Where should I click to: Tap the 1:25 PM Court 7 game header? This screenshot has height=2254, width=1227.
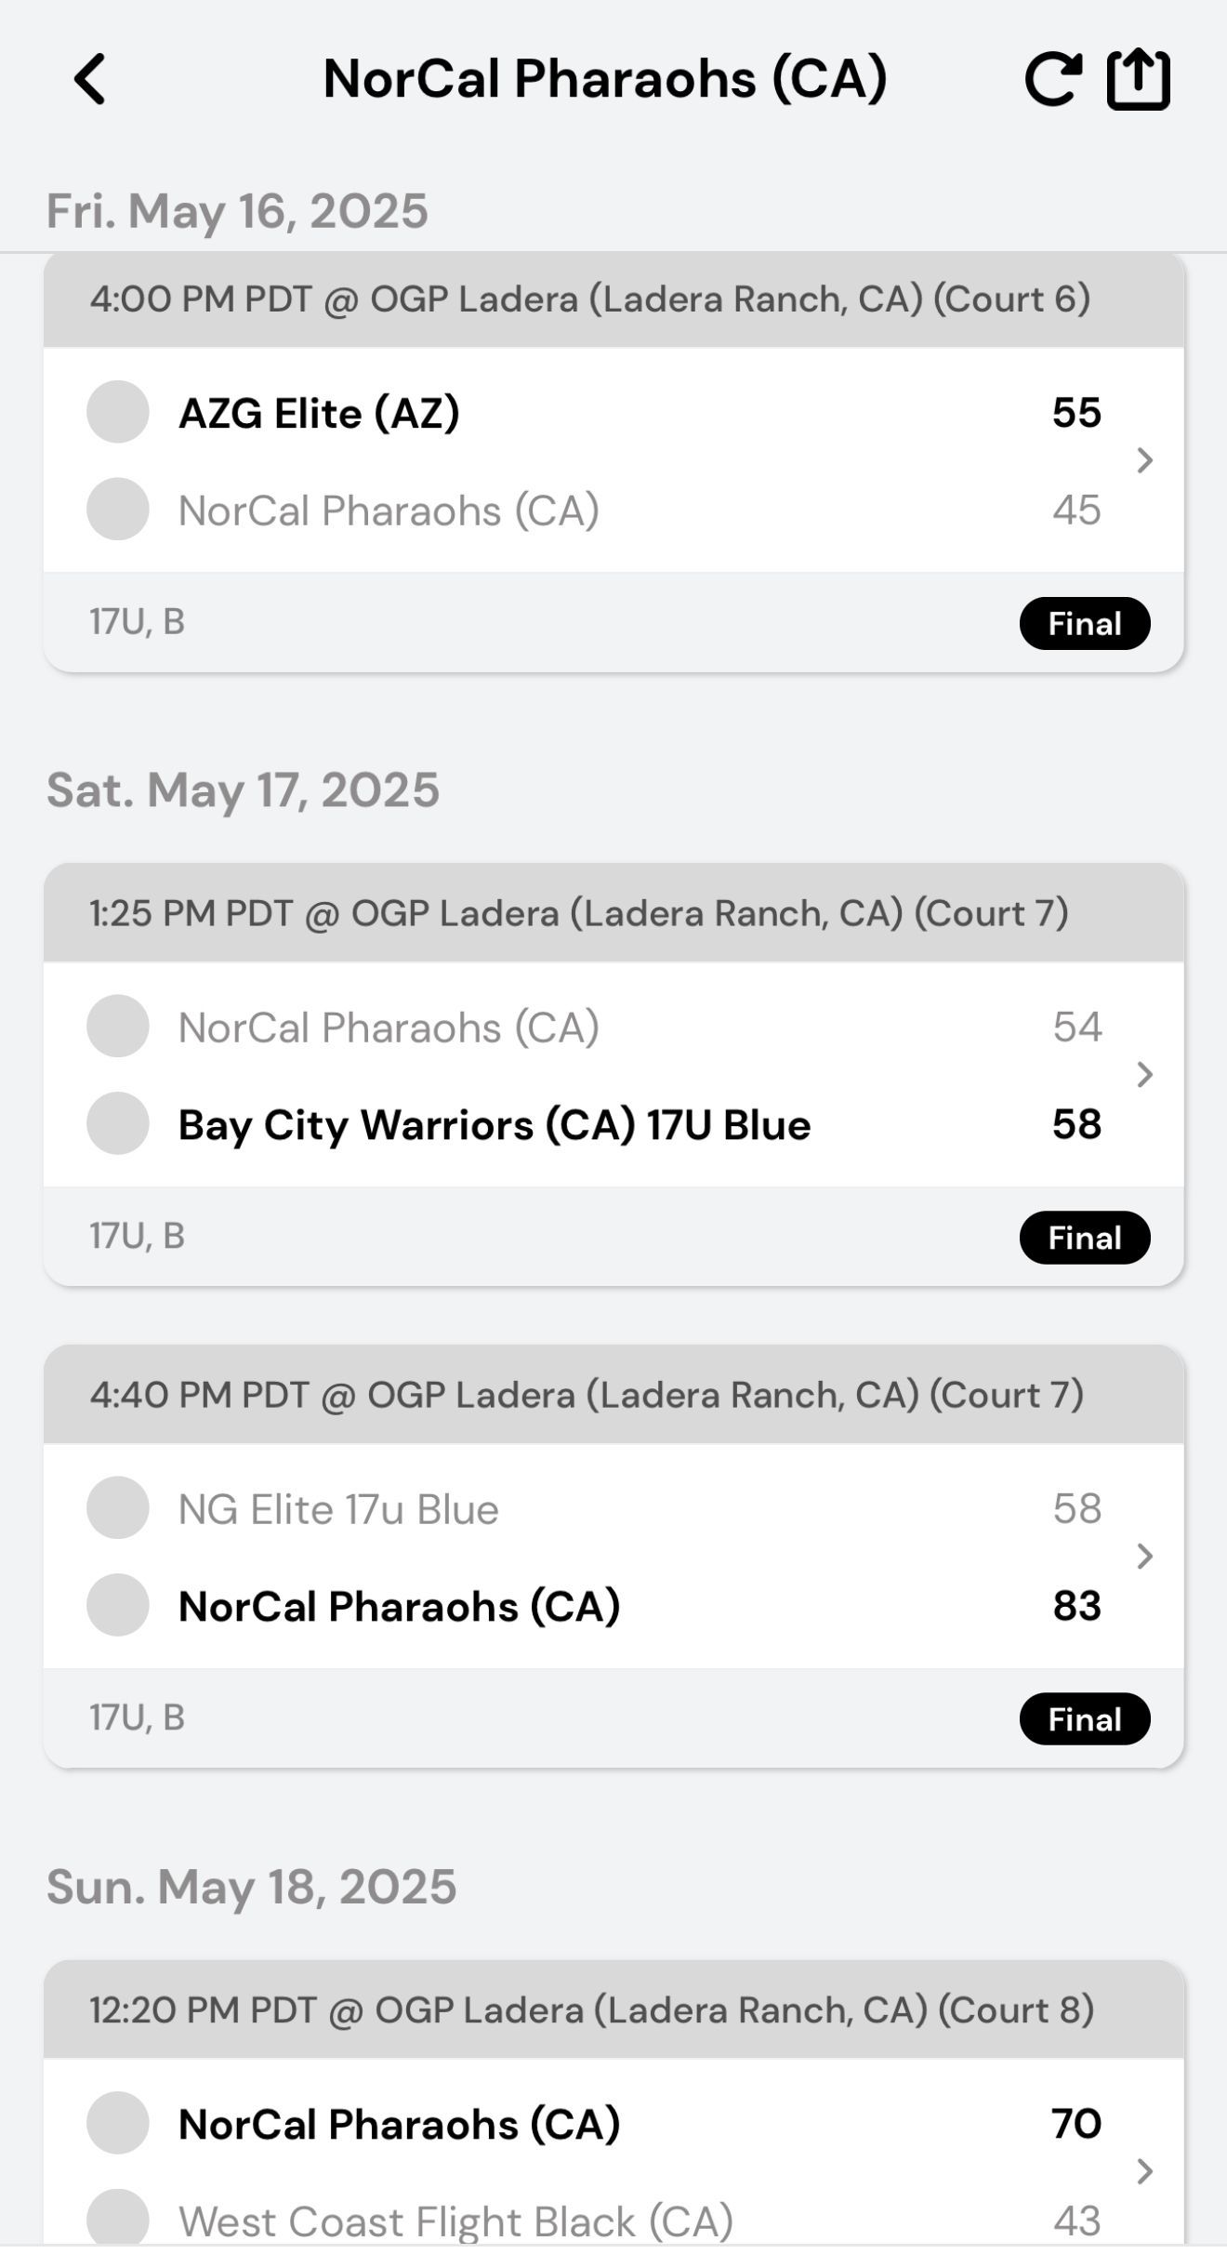tap(578, 913)
